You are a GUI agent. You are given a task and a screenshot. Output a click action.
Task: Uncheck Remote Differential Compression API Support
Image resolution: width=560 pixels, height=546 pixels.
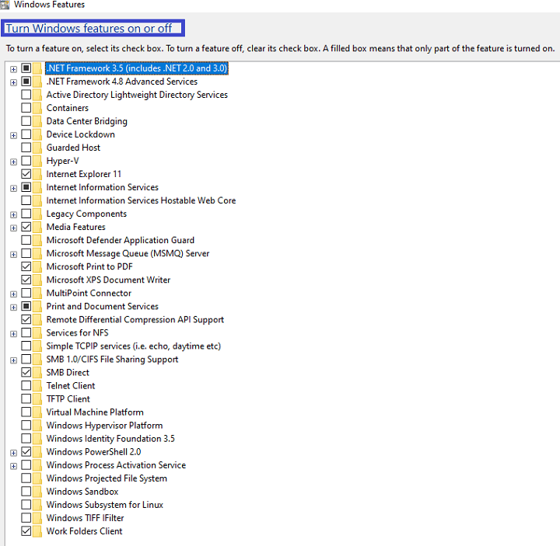coord(26,319)
